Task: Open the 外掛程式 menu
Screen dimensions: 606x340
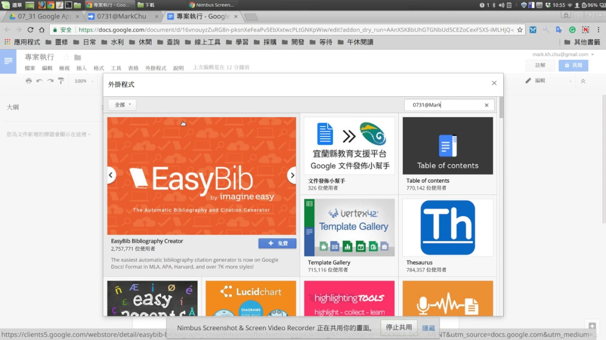Action: tap(156, 68)
